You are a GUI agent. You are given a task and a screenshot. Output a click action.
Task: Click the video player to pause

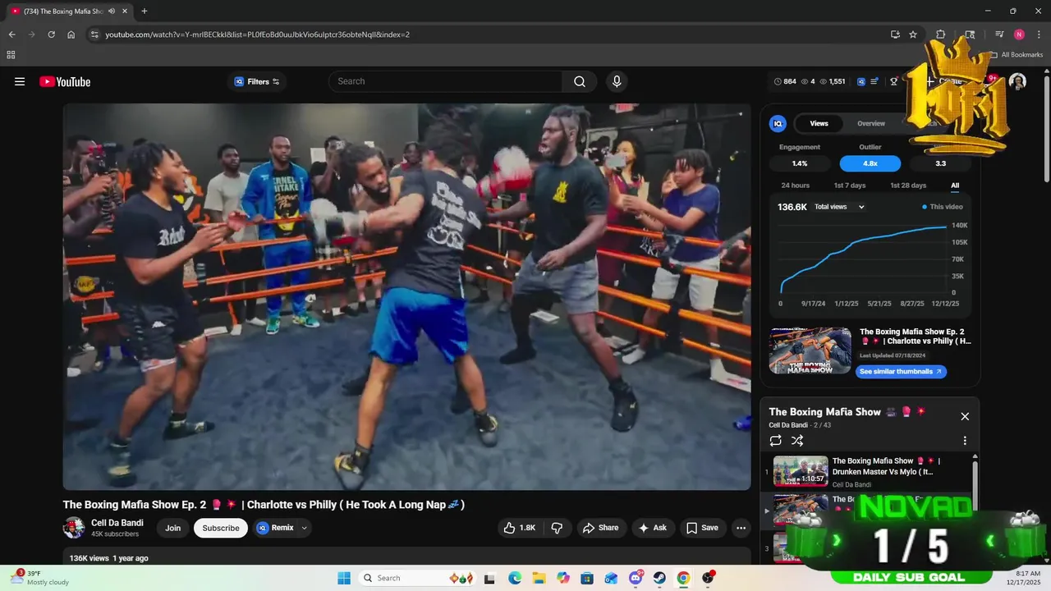click(406, 296)
